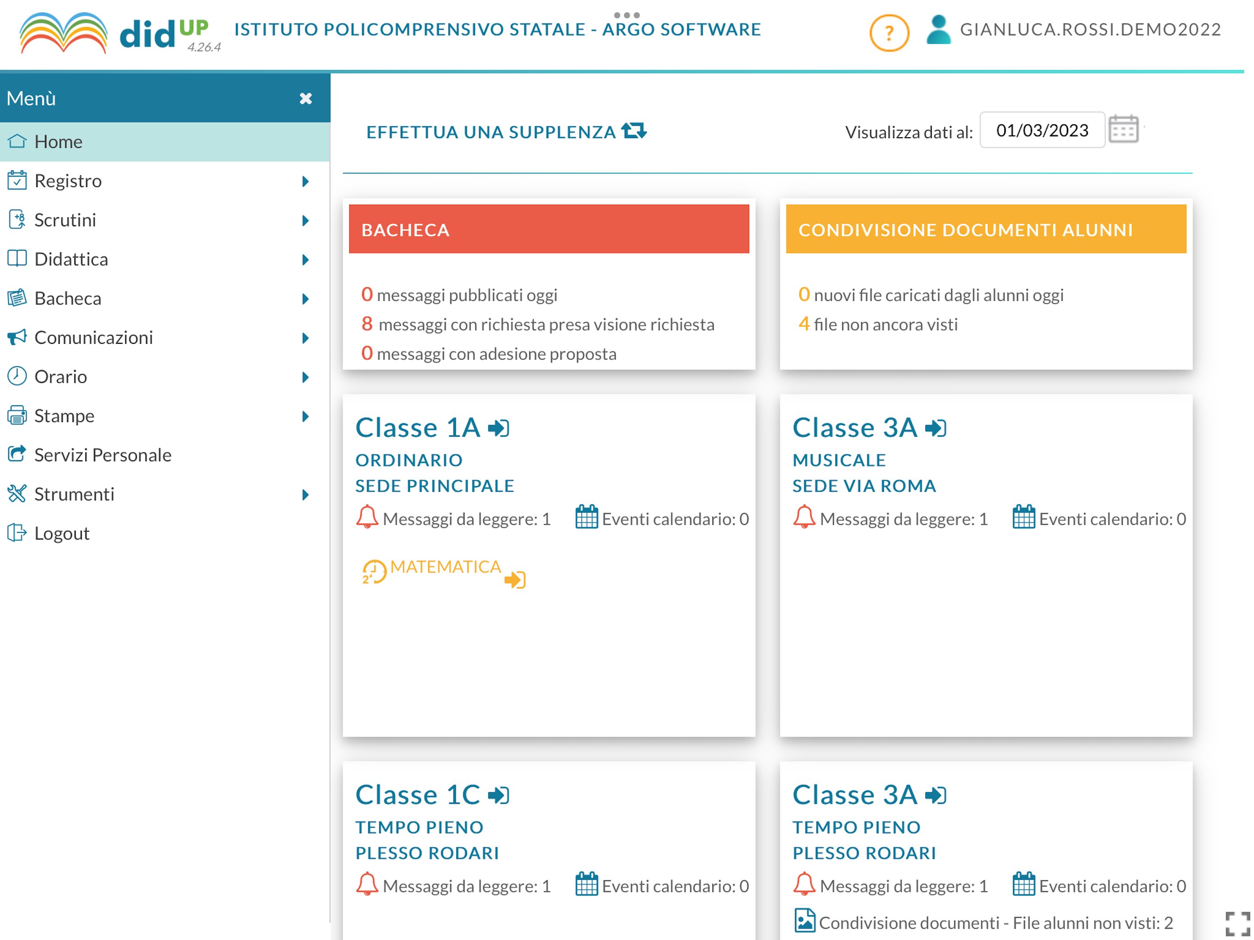Screen dimensions: 1254x940
Task: Select Home in the side menu
Action: (58, 142)
